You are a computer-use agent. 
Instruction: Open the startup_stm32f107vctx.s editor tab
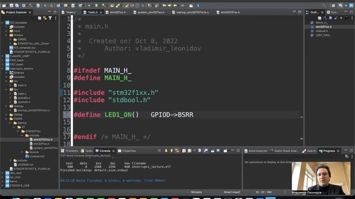point(190,12)
